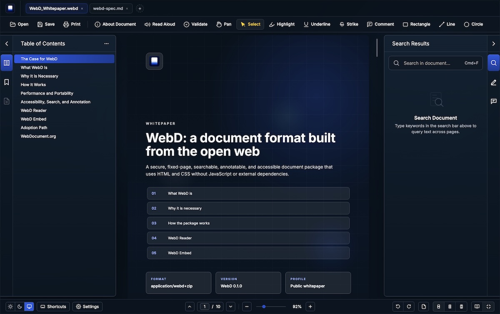This screenshot has width=500, height=314.
Task: Jump to 'The Case for WebD' section
Action: pos(64,59)
